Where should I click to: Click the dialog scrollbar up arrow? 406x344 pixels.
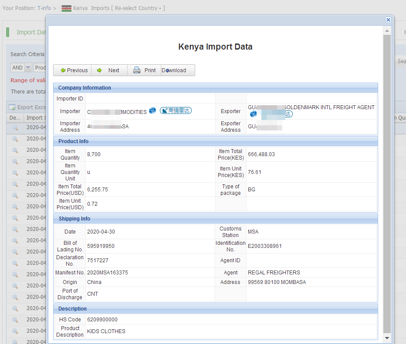[x=387, y=31]
